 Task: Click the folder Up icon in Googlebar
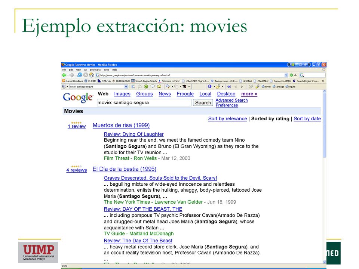(x=218, y=86)
